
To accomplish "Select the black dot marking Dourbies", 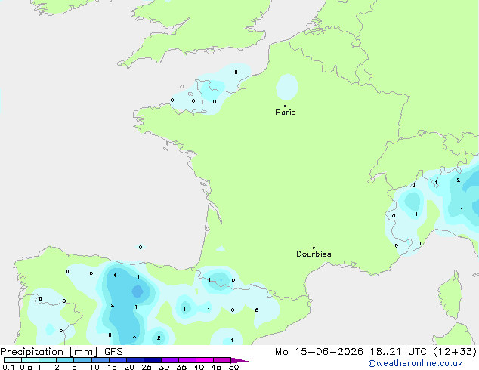I will click(314, 248).
